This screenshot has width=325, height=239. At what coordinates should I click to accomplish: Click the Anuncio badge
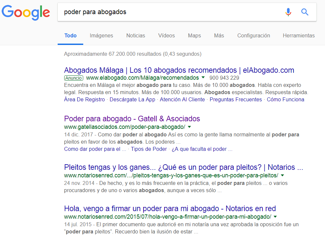tap(74, 78)
